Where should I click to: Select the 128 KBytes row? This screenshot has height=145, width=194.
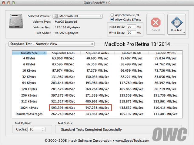97,89
